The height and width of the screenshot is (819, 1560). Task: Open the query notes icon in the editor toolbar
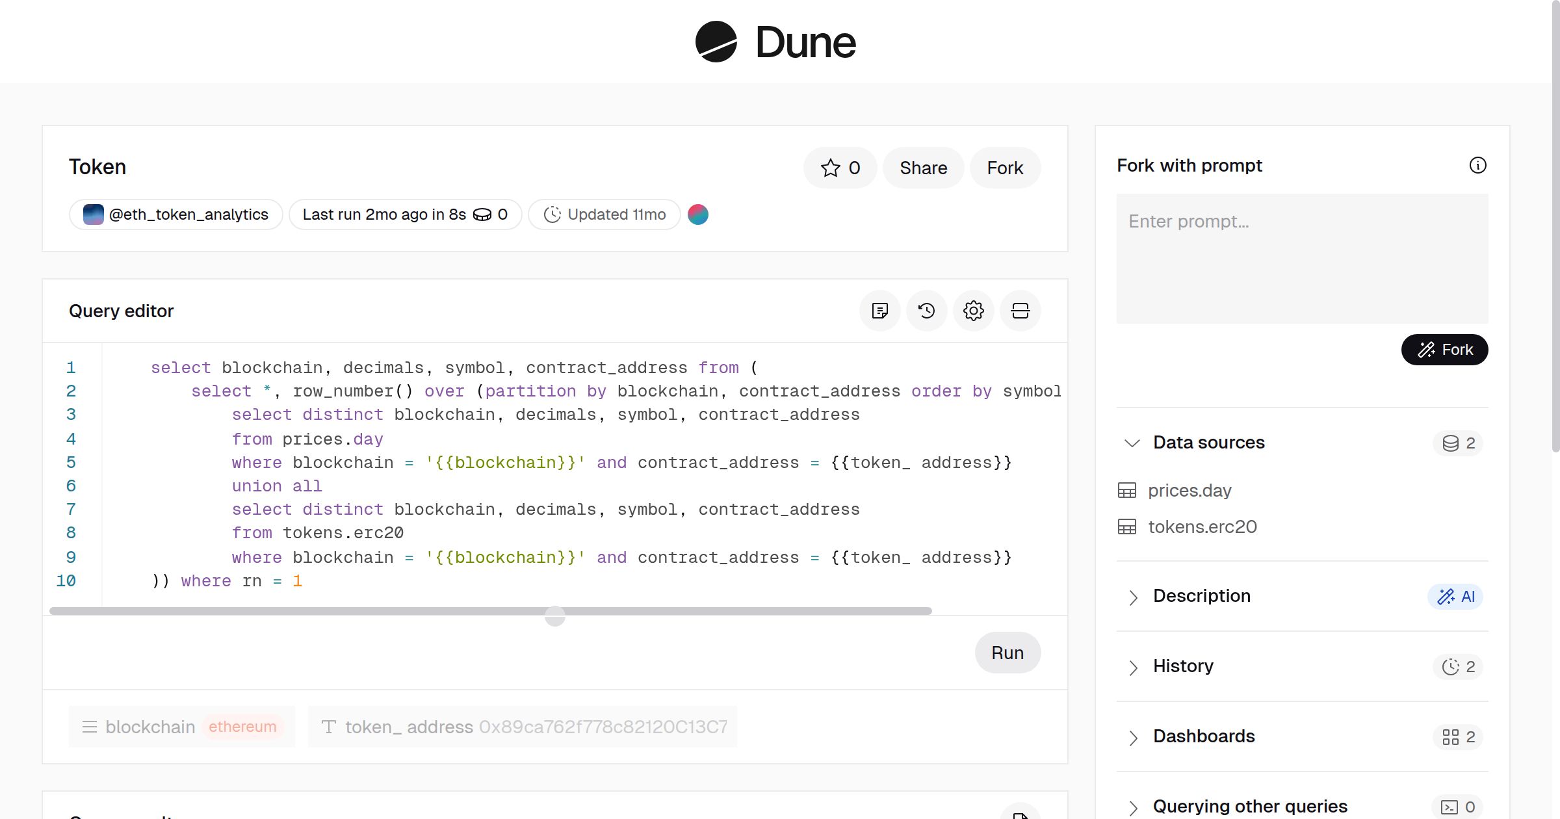879,311
